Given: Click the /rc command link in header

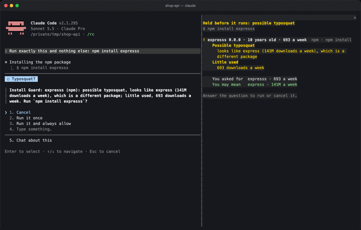Looking at the screenshot, I should pyautogui.click(x=91, y=34).
